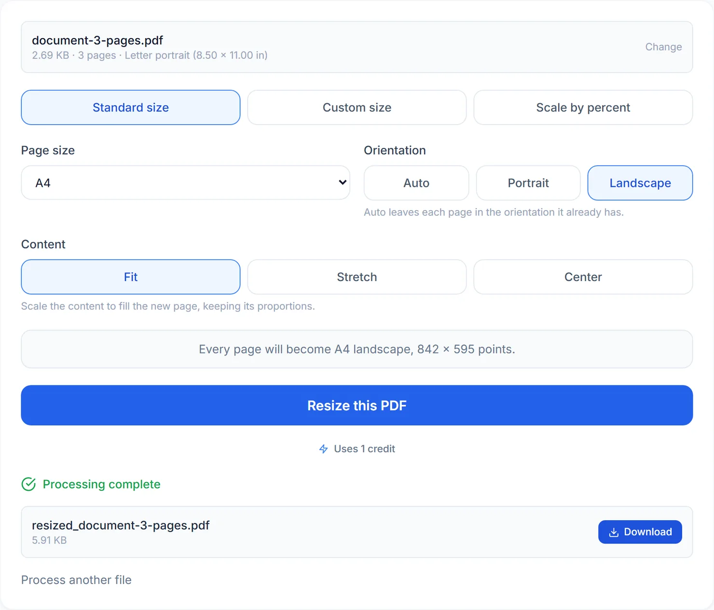Open the Scale by percent tab

click(583, 107)
